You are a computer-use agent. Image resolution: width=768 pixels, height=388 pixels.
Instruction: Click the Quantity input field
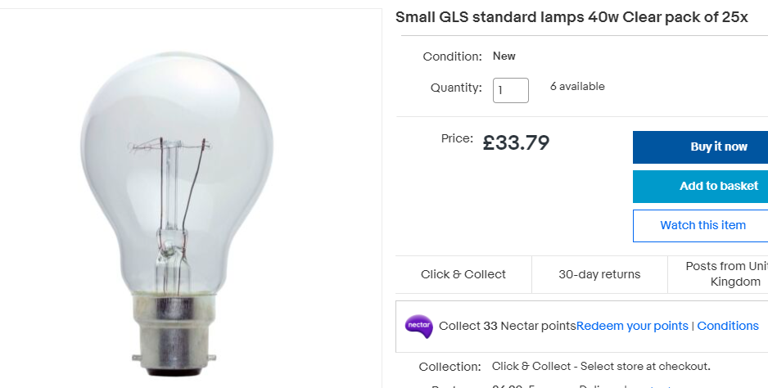511,90
